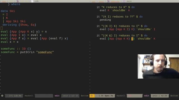Screen dimensions: 179x100
Task: Click the Haskell icon in left header breadcrumb
Action: click(x=18, y=1)
